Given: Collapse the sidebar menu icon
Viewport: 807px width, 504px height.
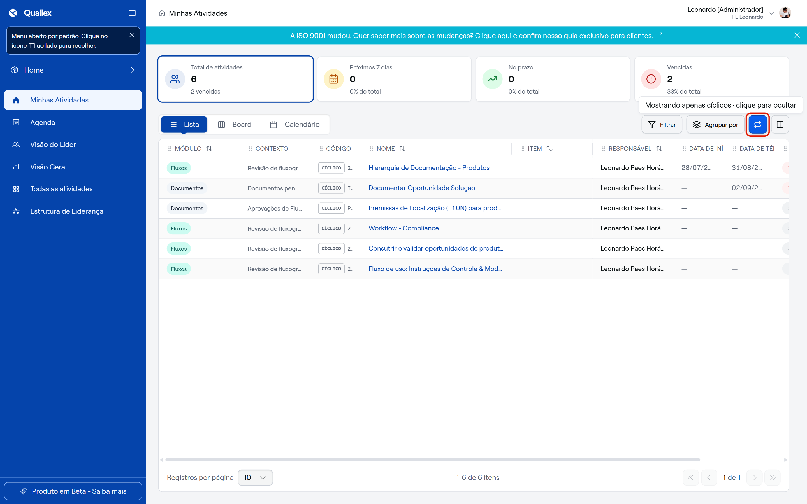Looking at the screenshot, I should [132, 13].
